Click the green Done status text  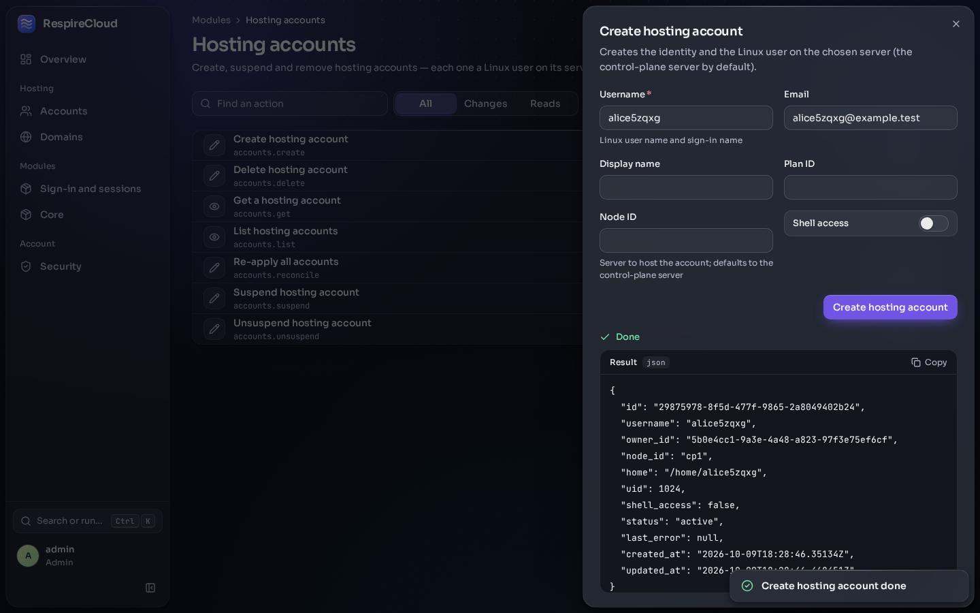coord(627,337)
